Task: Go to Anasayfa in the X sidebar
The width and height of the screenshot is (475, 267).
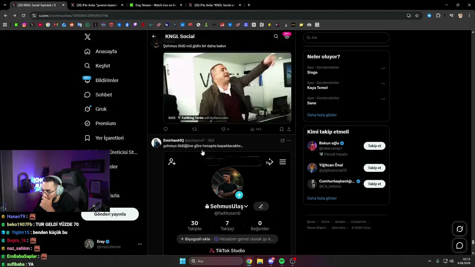Action: [101, 52]
